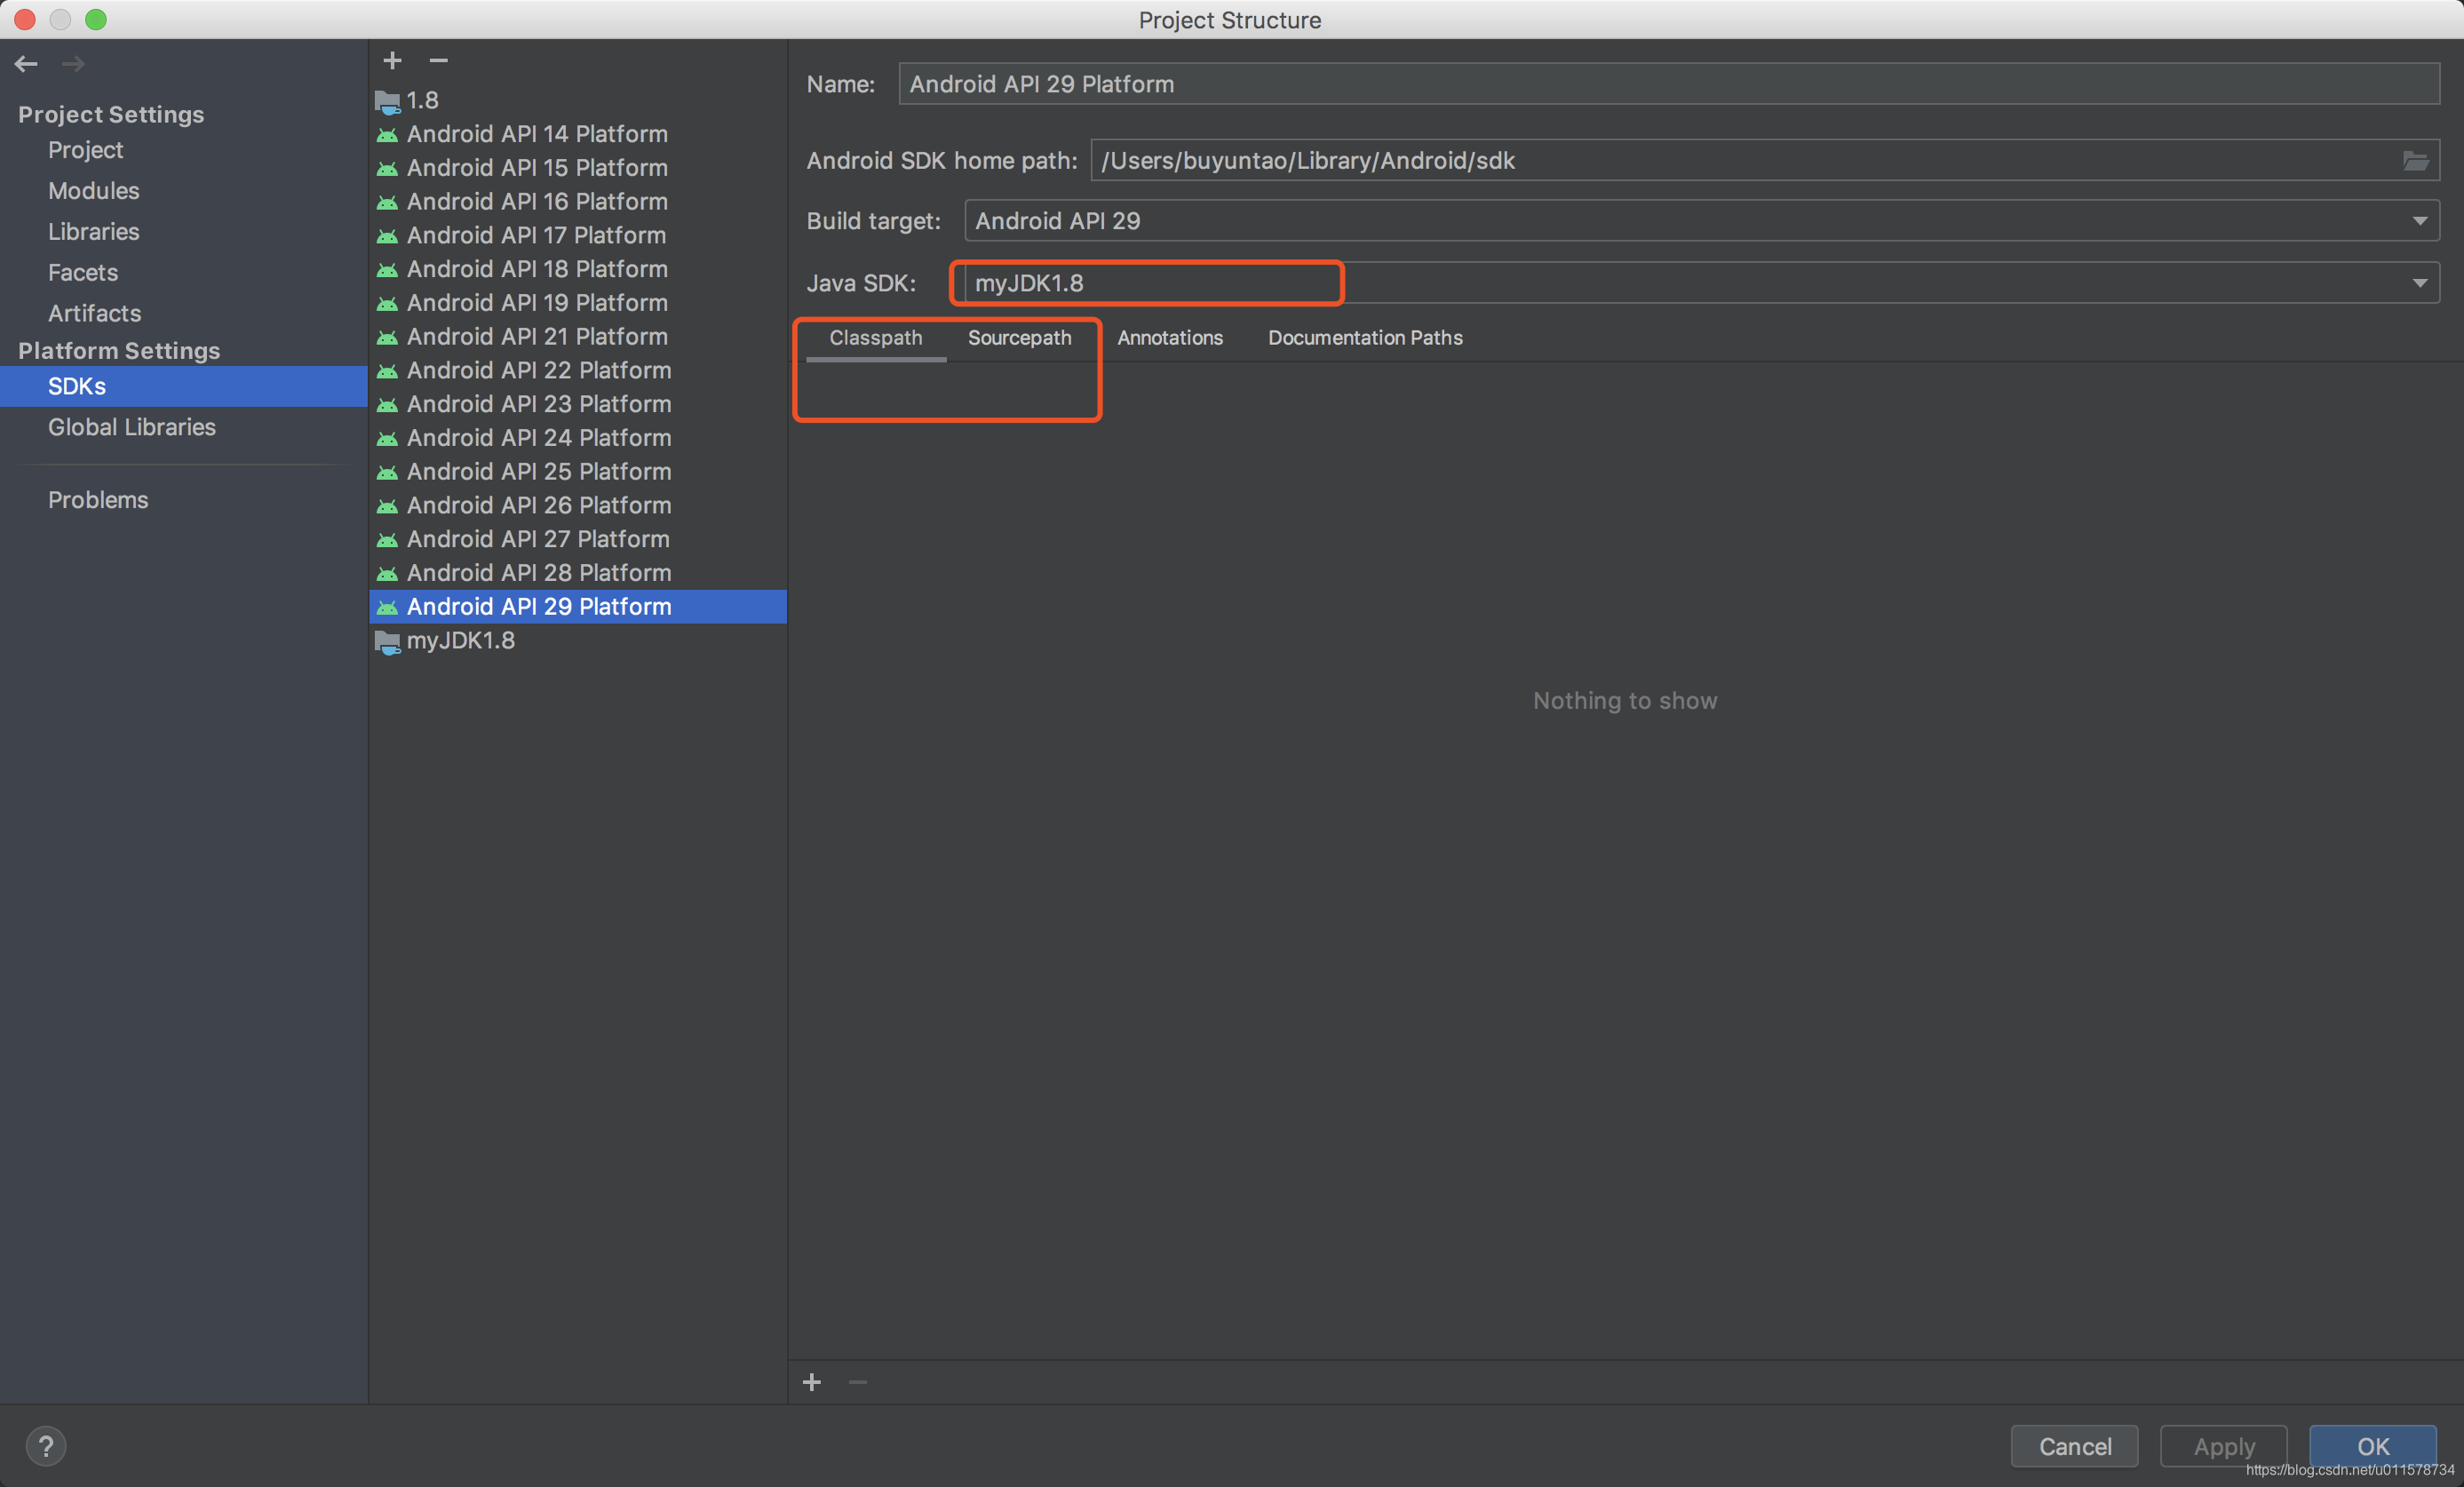Add a classpath entry with bottom plus
The image size is (2464, 1487).
[812, 1382]
